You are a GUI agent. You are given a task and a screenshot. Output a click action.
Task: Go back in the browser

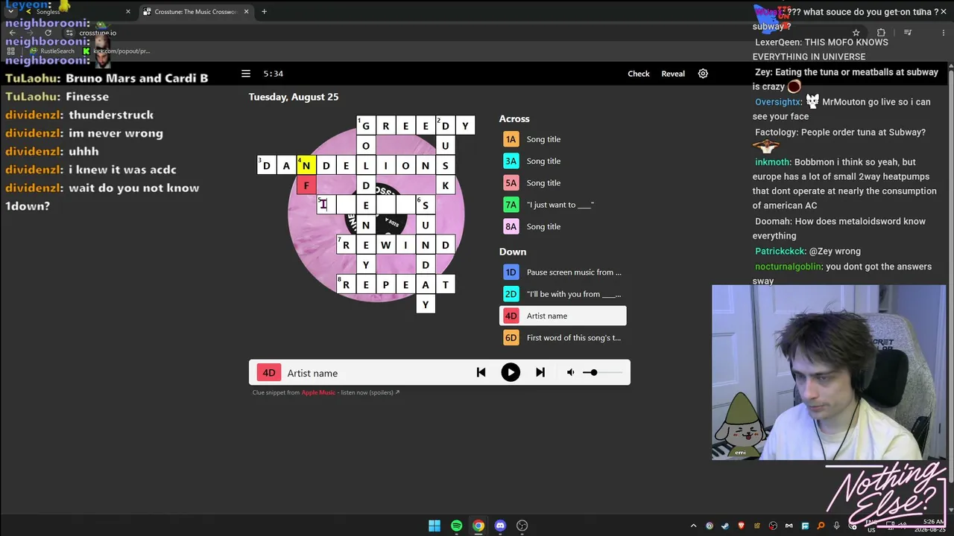click(x=12, y=33)
